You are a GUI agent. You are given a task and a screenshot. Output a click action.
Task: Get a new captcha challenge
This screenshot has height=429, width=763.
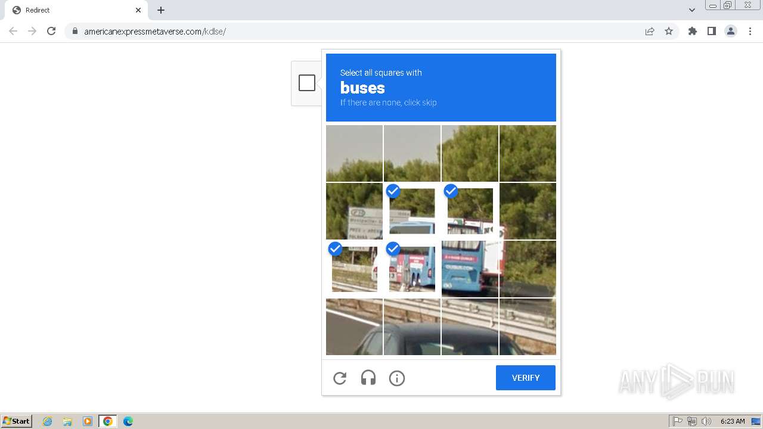click(x=340, y=378)
